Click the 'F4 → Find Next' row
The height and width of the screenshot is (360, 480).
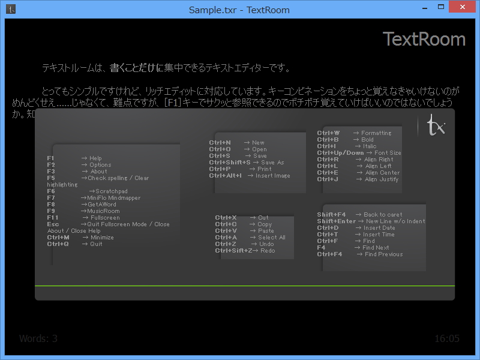coord(353,247)
